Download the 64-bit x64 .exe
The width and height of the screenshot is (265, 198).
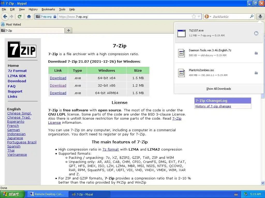(58, 78)
